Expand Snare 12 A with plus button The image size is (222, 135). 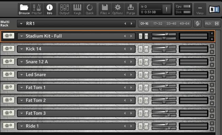coord(212,65)
